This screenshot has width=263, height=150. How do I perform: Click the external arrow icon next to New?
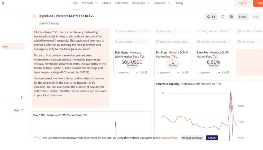tap(22, 110)
